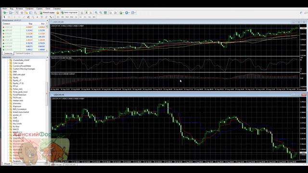Select the Equidistant Channel tool
This screenshot has width=308, height=173.
click(28, 17)
